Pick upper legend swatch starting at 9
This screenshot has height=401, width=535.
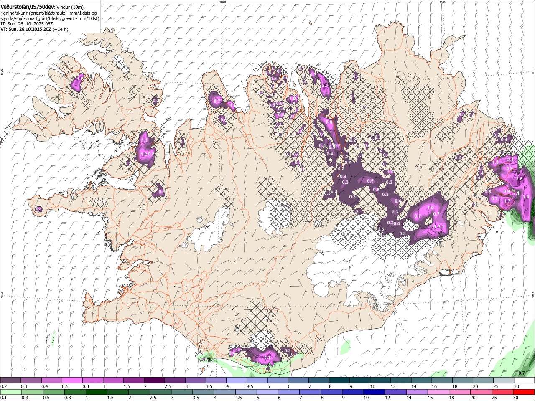(x=359, y=381)
